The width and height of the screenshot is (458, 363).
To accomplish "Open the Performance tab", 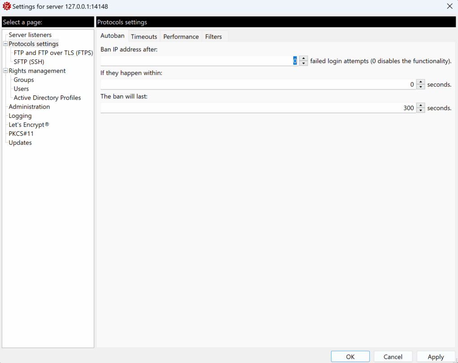I will [181, 37].
